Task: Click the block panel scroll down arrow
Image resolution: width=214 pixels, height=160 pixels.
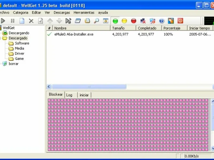Action: [x=213, y=148]
